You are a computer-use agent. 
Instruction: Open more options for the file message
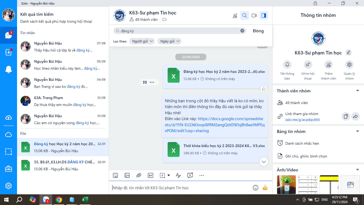pos(152,82)
